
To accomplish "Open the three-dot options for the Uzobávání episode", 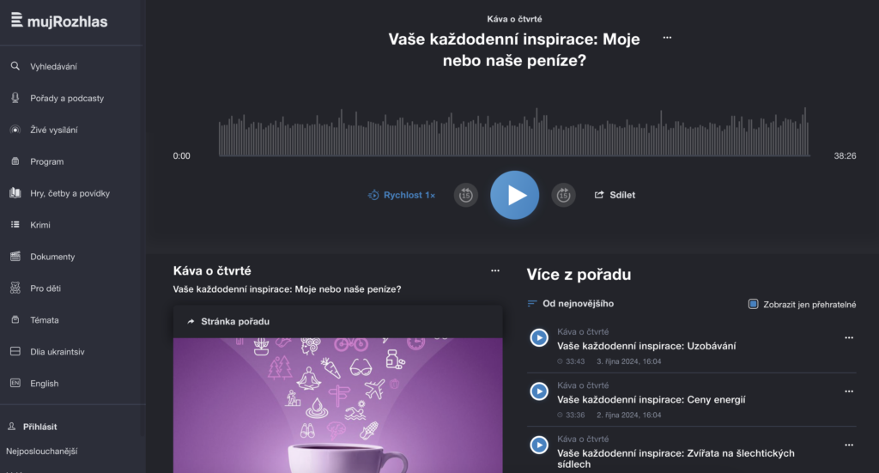I will coord(849,338).
